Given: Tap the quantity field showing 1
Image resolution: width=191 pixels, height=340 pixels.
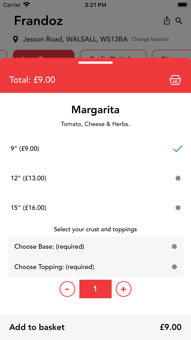Looking at the screenshot, I should (95, 289).
